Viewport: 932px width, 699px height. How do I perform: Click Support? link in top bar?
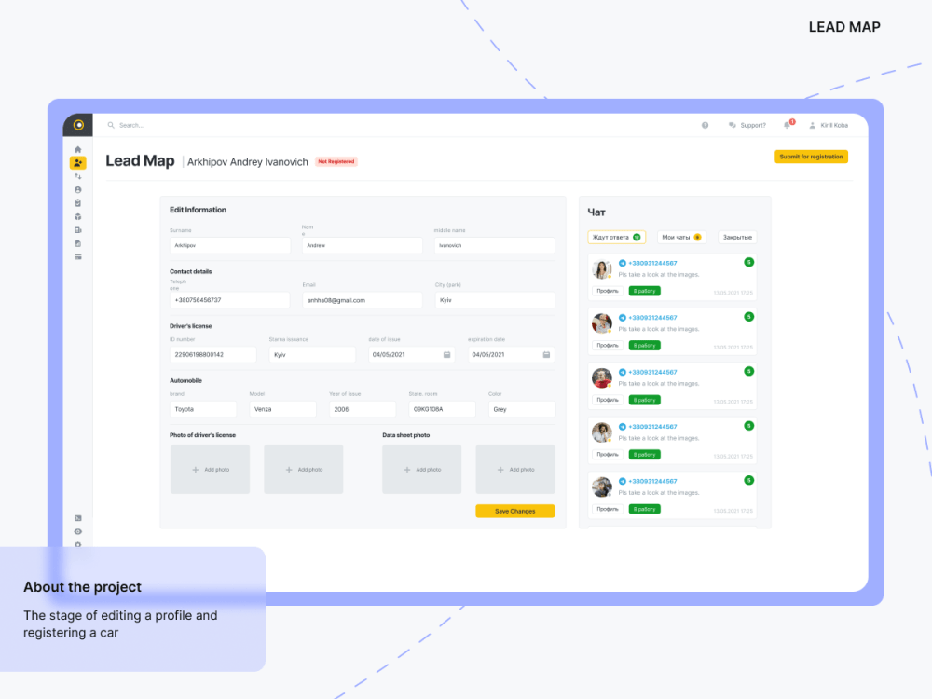(x=752, y=125)
